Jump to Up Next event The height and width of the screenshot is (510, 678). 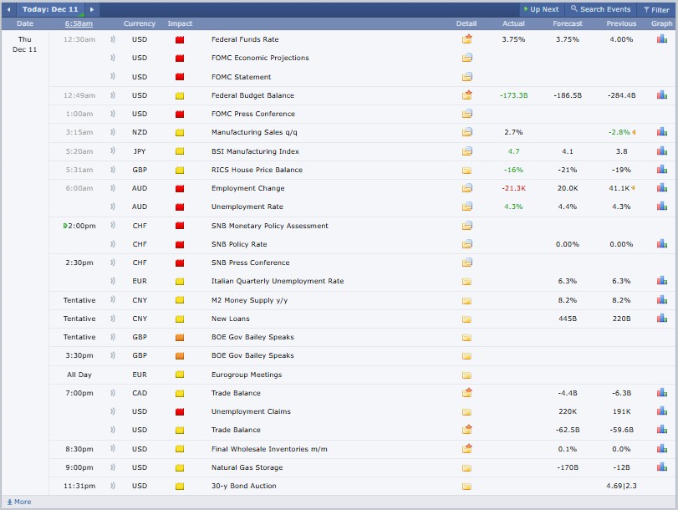click(540, 10)
